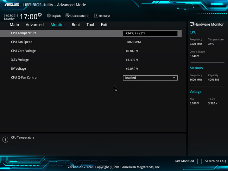Click Search on FAQ
Viewport: 228px width, 171px height.
(215, 161)
